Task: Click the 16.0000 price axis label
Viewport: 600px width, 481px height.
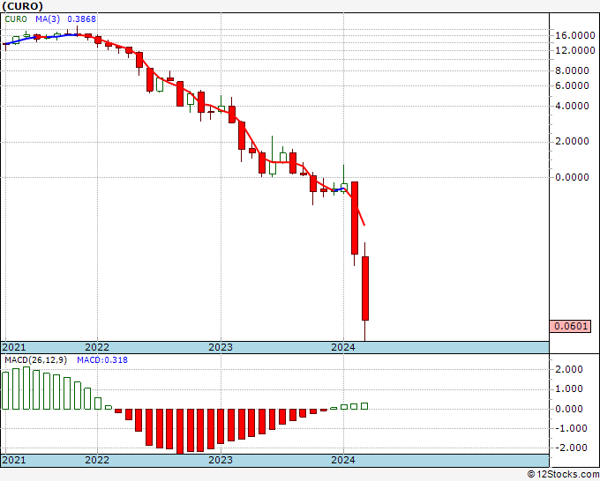Action: coord(575,35)
